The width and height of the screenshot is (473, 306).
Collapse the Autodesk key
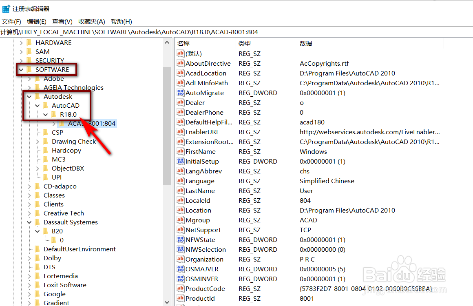coord(29,97)
